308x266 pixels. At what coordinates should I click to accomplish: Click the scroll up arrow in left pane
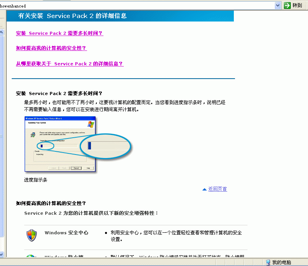pos(2,32)
